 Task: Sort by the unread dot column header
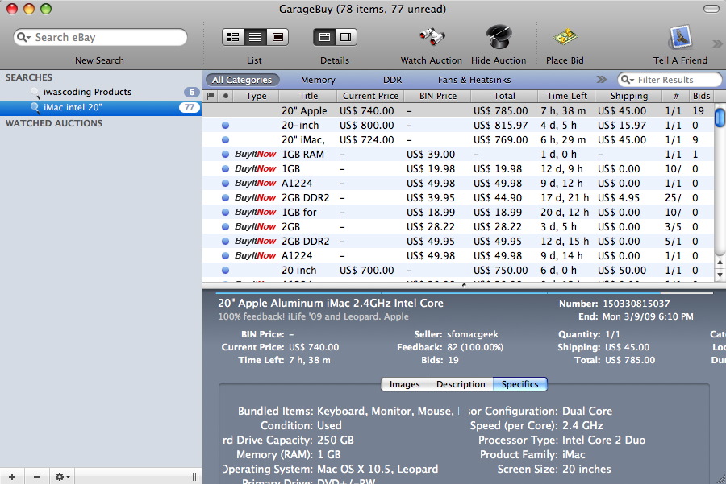point(226,96)
